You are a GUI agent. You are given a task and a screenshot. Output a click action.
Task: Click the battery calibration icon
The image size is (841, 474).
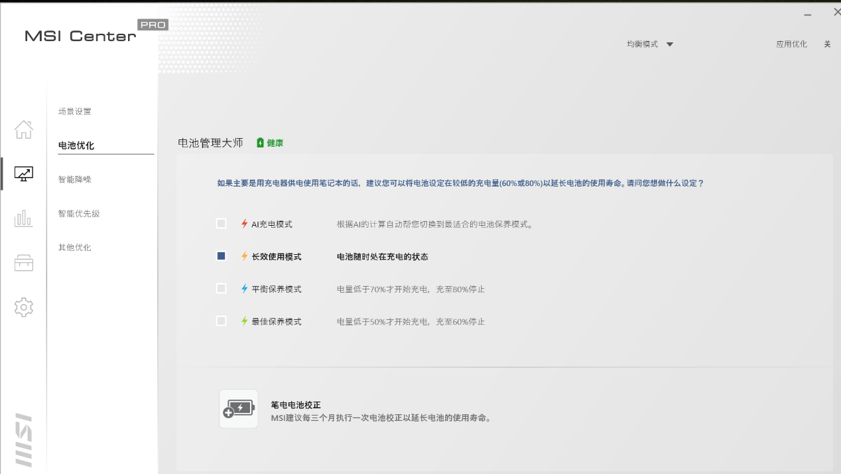pyautogui.click(x=238, y=409)
